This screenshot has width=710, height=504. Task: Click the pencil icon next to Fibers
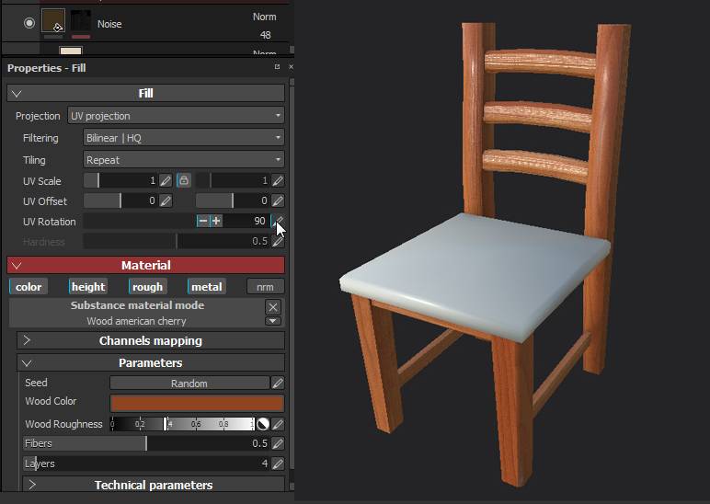point(278,443)
